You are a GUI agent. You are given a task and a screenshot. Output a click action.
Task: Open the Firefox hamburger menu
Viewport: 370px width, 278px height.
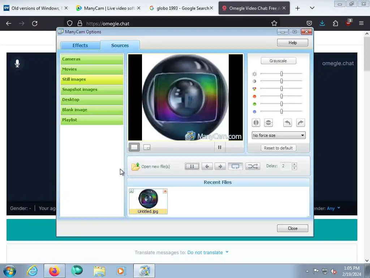point(361,23)
